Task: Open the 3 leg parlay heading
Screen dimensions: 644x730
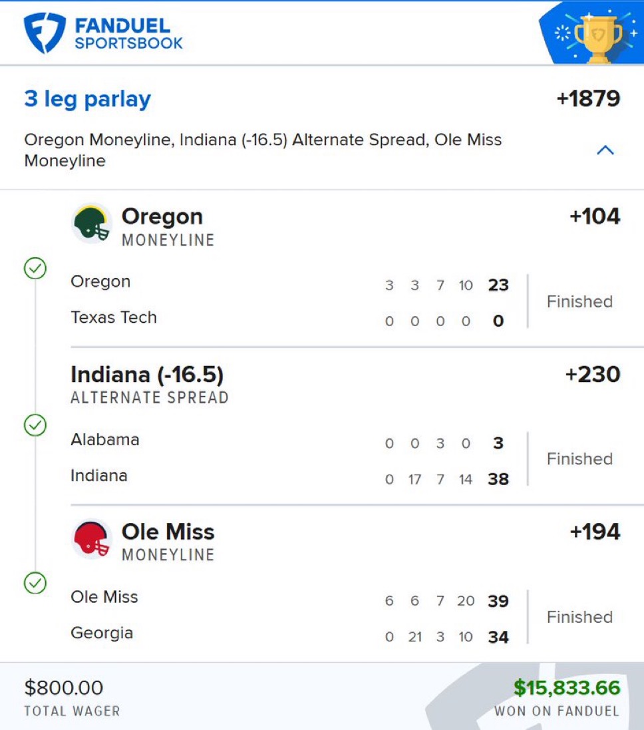Action: click(x=87, y=99)
